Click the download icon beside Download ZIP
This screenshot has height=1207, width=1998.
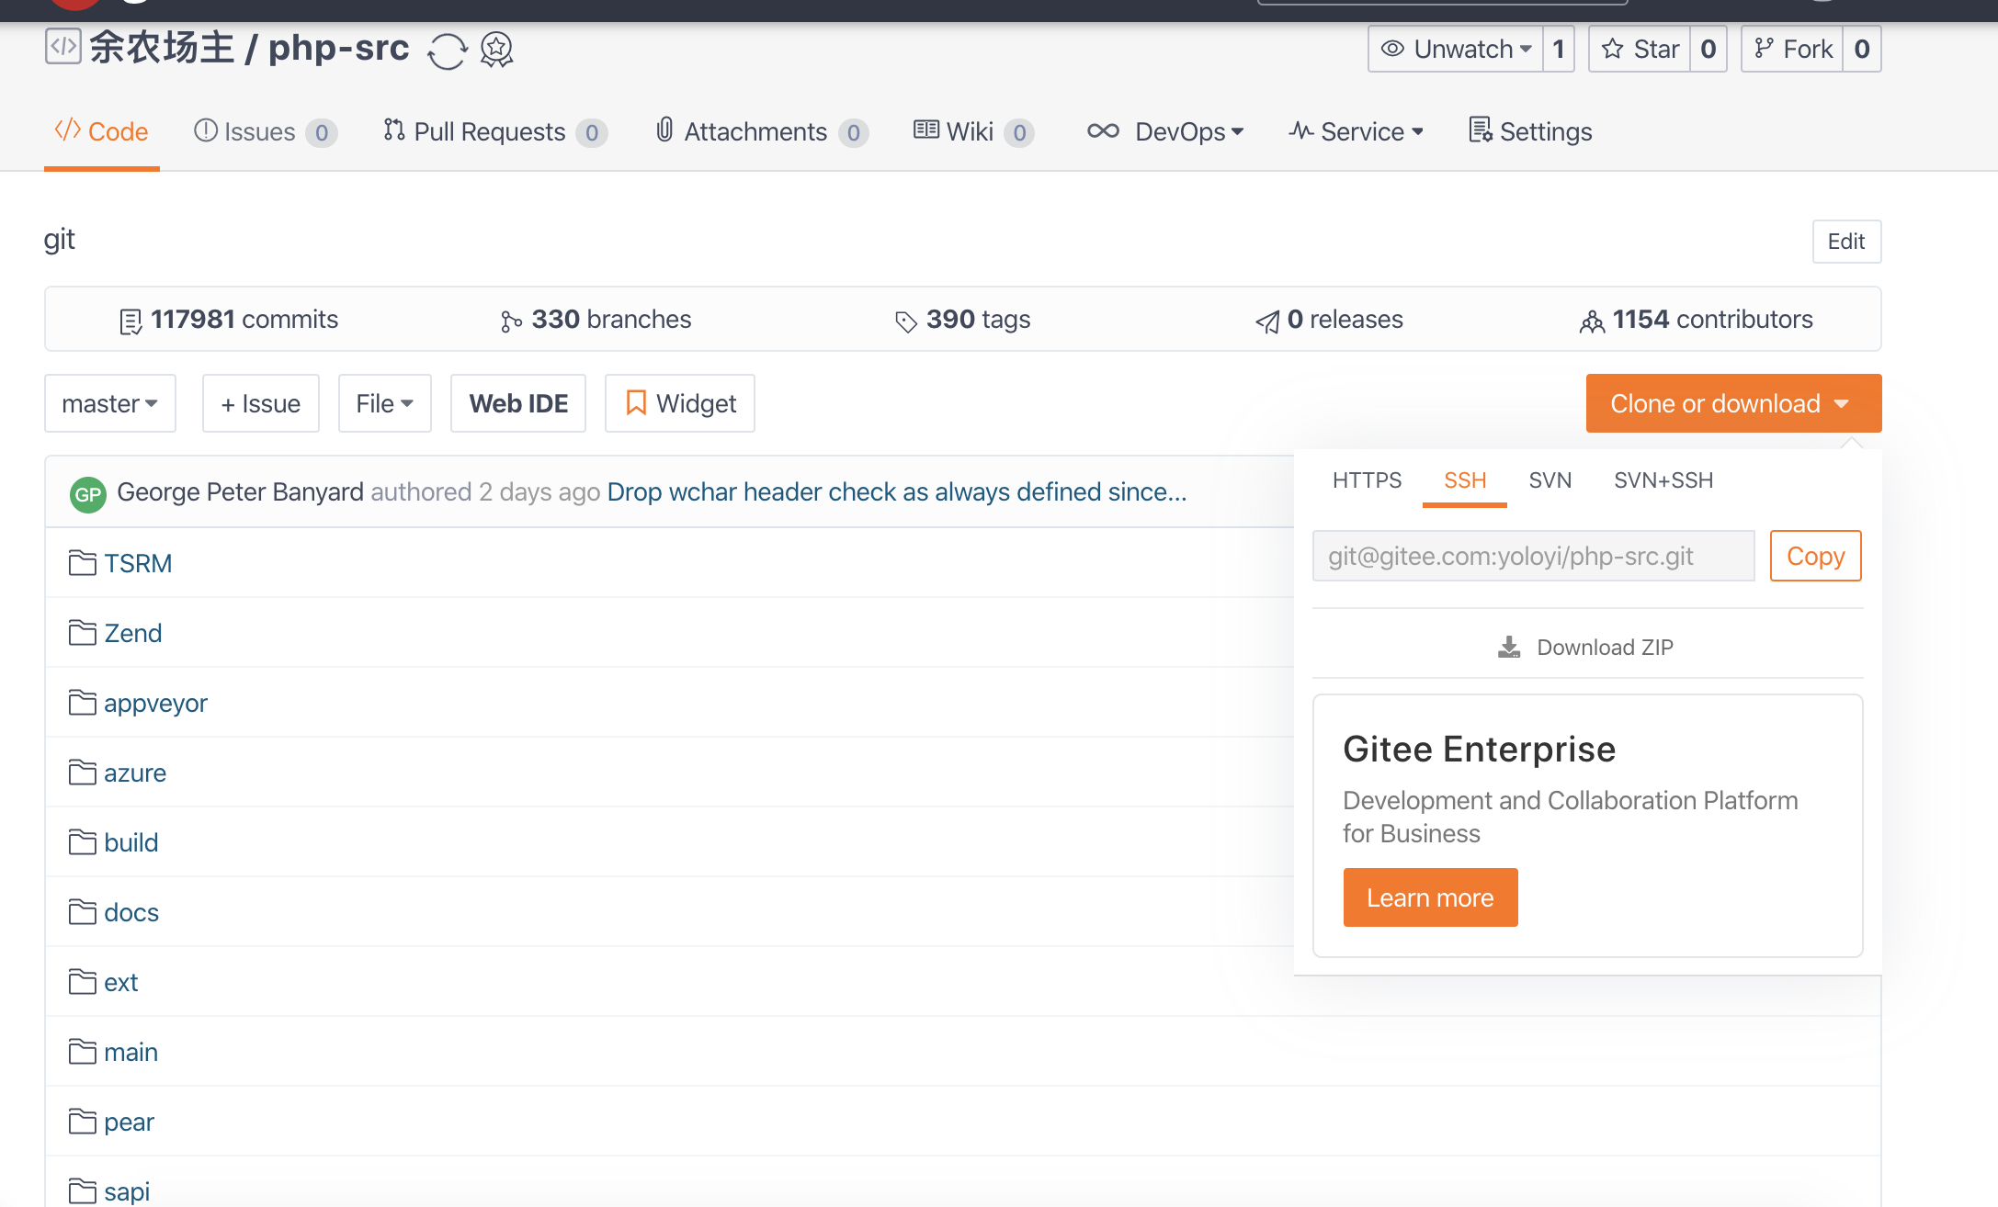point(1509,648)
